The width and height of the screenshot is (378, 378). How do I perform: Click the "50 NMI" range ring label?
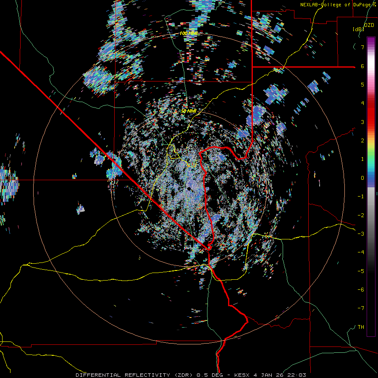coord(189,111)
